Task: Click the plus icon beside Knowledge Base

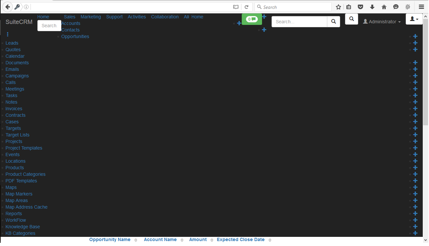Action: 415,227
